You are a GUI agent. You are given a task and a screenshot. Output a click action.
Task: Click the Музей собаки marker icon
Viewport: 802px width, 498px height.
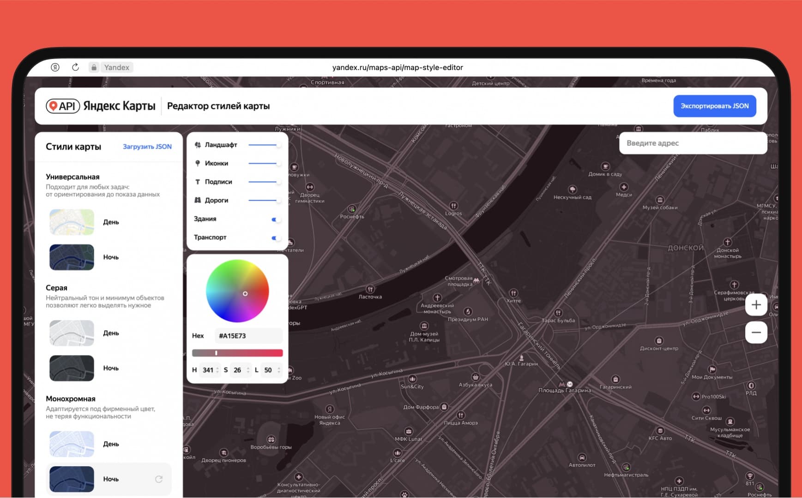(660, 200)
